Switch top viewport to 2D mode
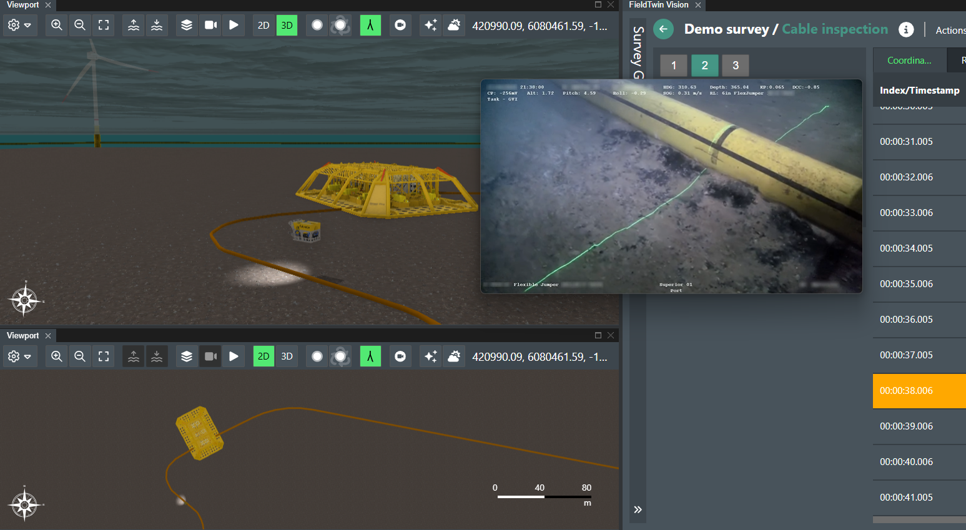This screenshot has height=530, width=966. 264,25
